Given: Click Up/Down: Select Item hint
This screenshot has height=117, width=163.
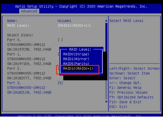Looking at the screenshot, I should point(129,73).
